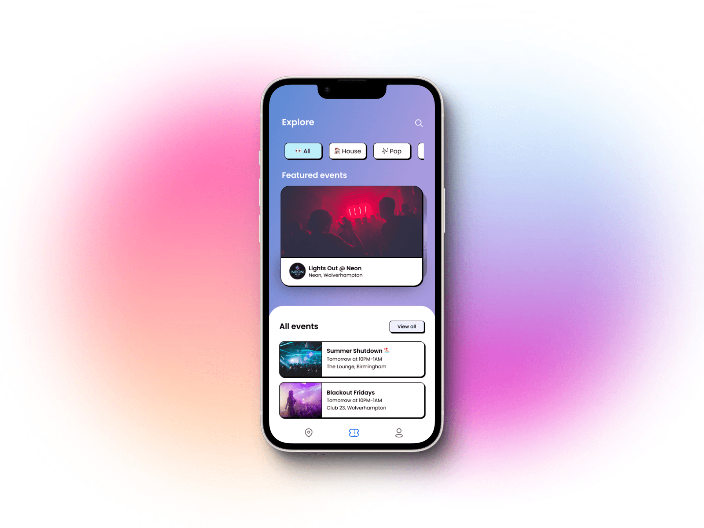Tap the Summer Shutdown event thumbnail
704x528 pixels.
[300, 358]
